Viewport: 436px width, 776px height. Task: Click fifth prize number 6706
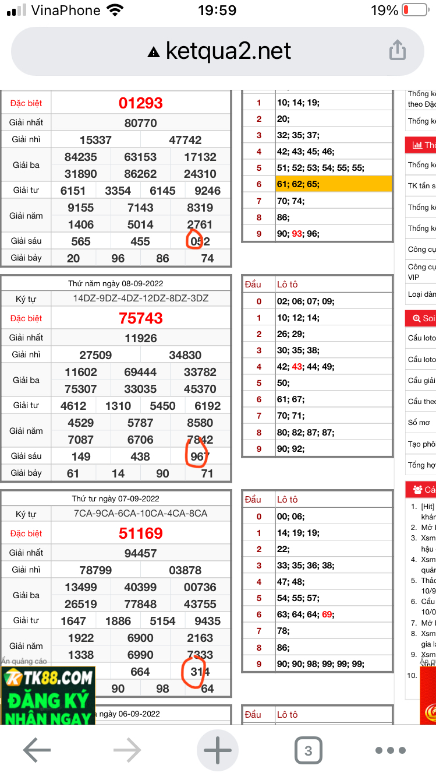click(141, 440)
